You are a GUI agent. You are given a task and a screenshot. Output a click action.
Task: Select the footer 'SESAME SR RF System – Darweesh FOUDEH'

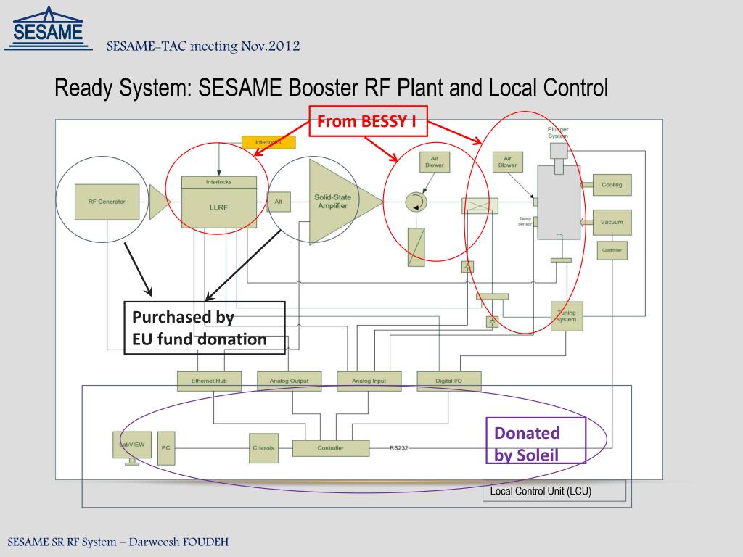point(118,542)
